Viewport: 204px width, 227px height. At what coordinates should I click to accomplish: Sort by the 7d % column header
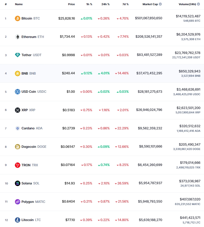(x=126, y=4)
